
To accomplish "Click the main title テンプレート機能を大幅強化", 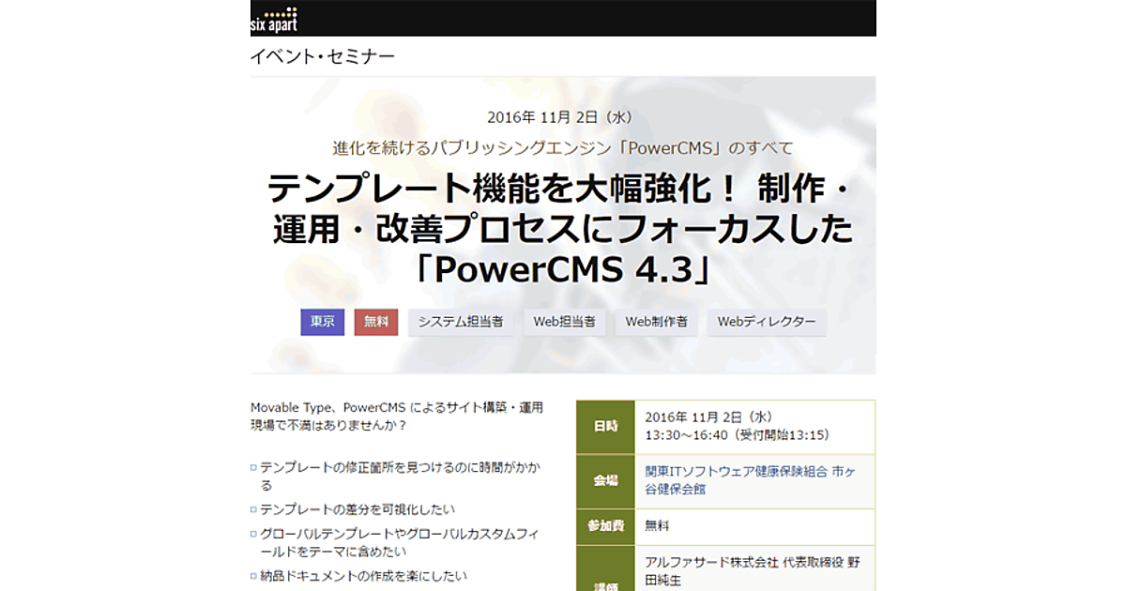I will point(563,231).
